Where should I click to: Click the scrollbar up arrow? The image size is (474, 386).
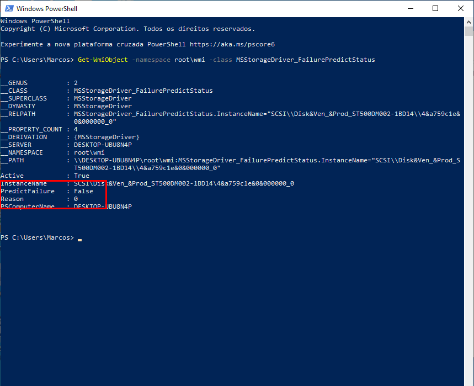468,22
